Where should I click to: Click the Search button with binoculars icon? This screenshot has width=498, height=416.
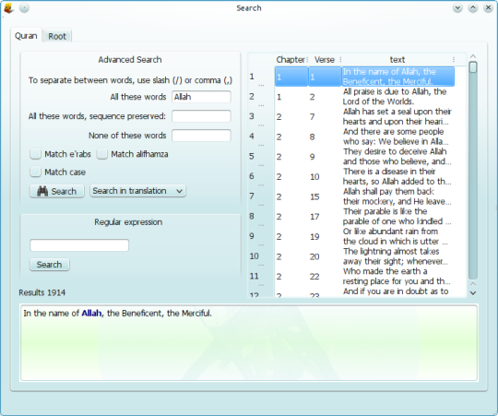click(57, 191)
